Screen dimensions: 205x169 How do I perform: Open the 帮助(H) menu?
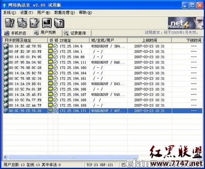pos(85,13)
